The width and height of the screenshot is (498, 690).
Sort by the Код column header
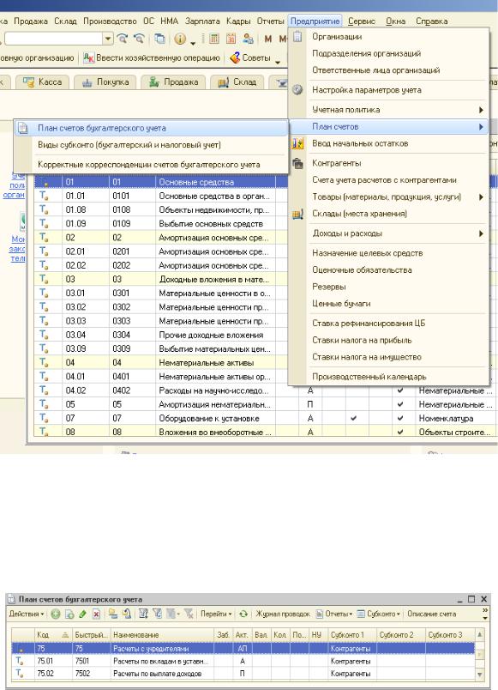pos(53,634)
